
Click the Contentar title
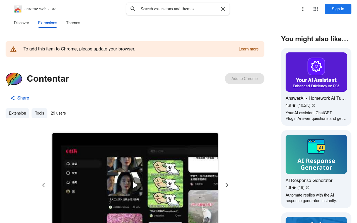tap(48, 79)
